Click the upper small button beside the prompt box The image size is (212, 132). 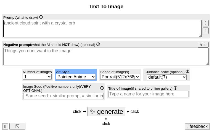(x=205, y=23)
